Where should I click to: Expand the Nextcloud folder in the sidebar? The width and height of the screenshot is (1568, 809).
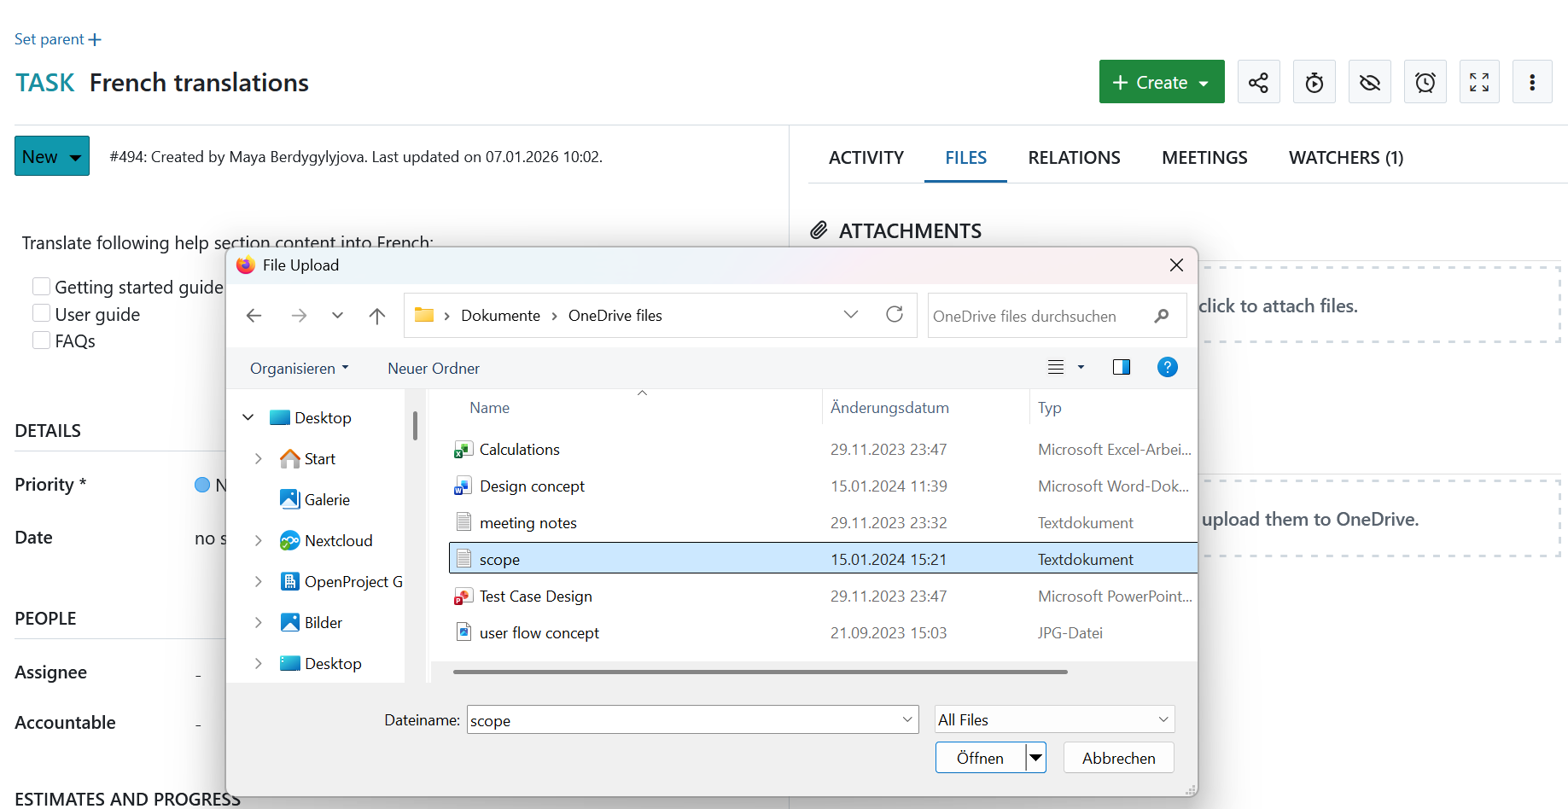pyautogui.click(x=259, y=540)
